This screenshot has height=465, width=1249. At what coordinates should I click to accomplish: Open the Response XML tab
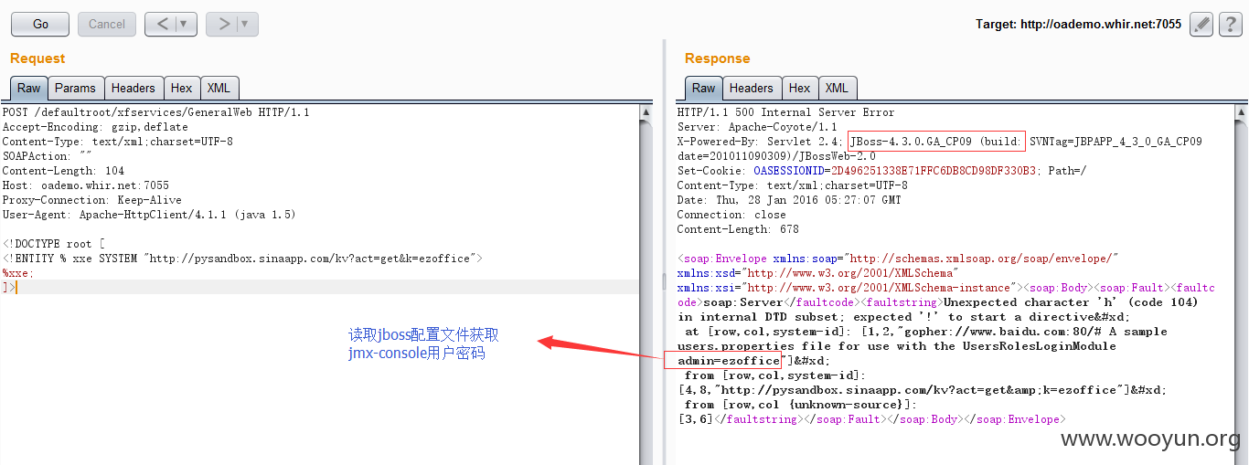838,89
